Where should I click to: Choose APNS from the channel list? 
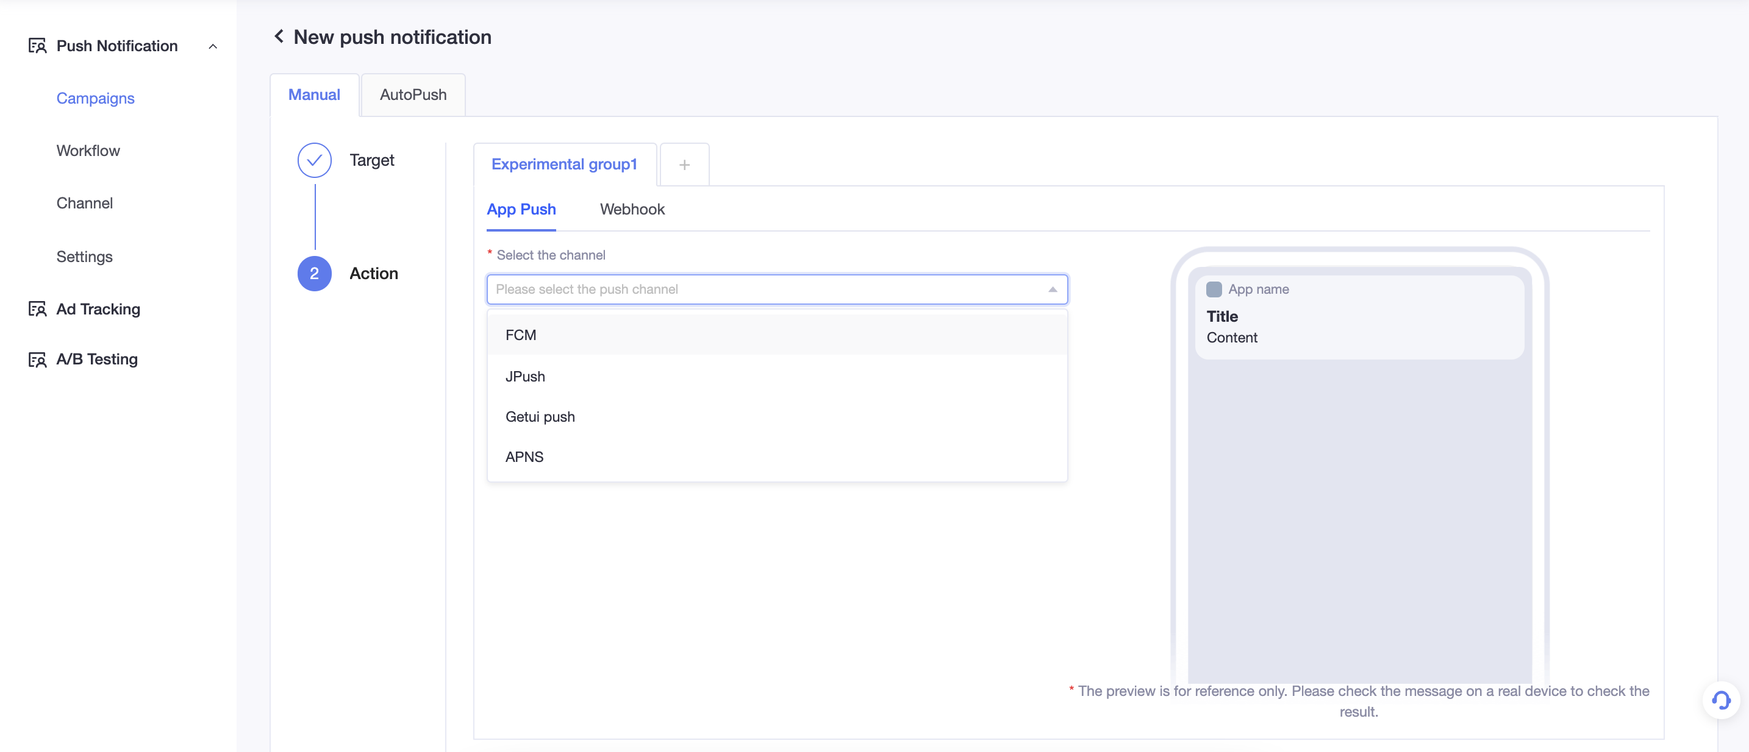pos(777,456)
